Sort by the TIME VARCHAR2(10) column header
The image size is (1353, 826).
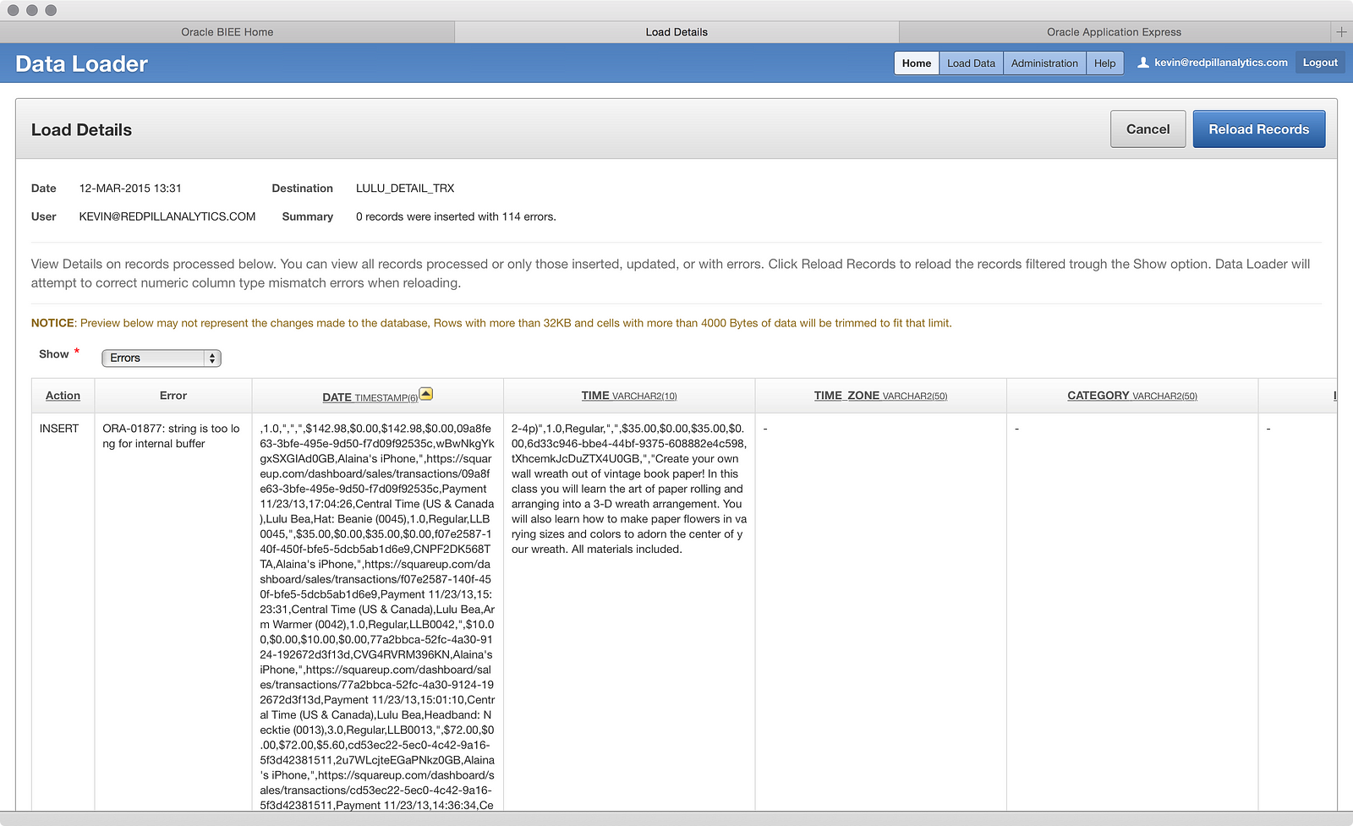pos(629,396)
